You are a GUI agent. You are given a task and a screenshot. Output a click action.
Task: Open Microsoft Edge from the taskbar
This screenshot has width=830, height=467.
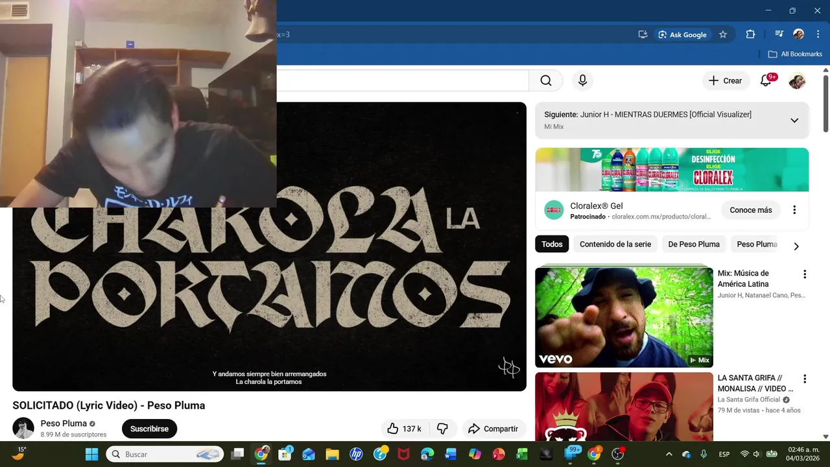(x=427, y=454)
